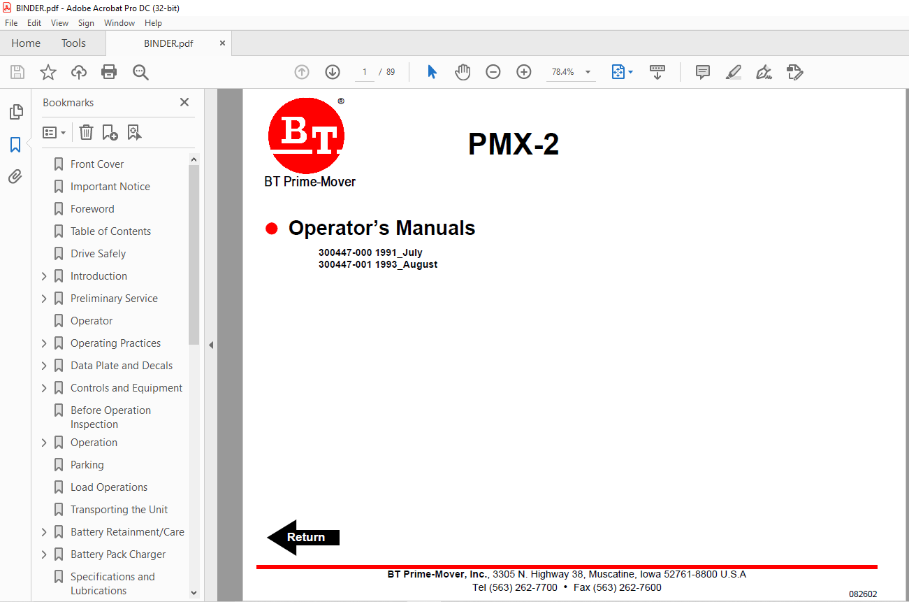Zoom in with the plus button
This screenshot has height=602, width=909.
click(524, 72)
